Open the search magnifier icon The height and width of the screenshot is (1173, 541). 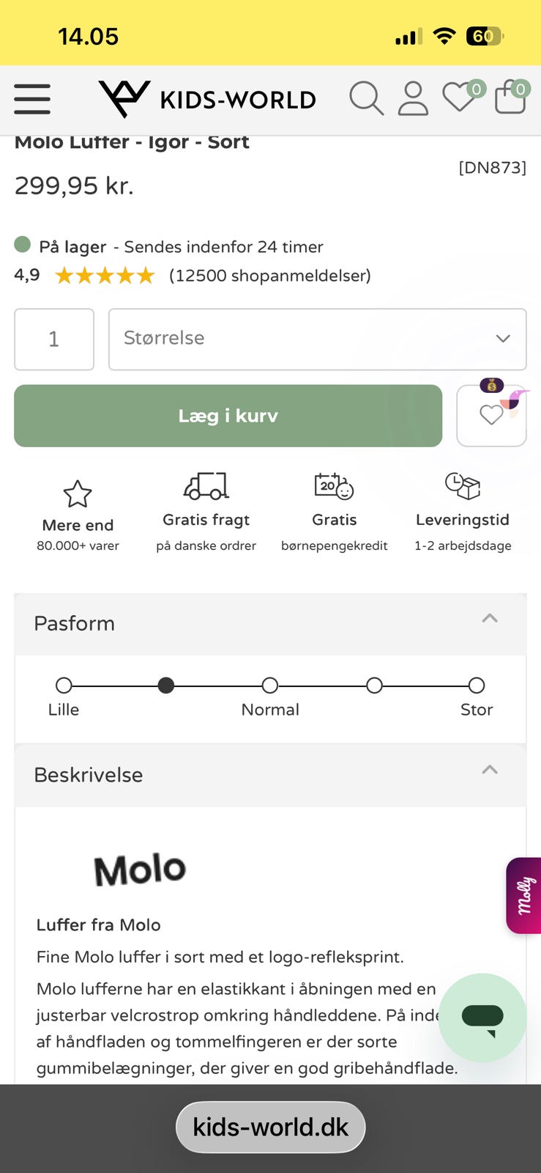[x=366, y=98]
